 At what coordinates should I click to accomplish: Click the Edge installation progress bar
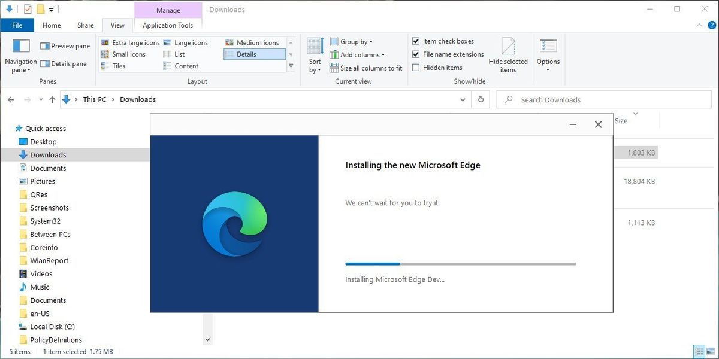(x=460, y=263)
